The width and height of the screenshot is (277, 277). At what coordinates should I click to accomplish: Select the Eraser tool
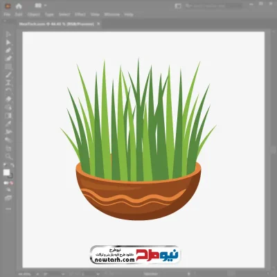8,99
